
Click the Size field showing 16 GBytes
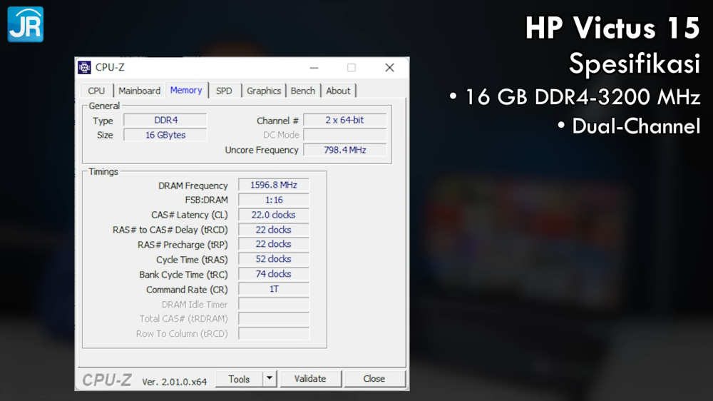165,135
